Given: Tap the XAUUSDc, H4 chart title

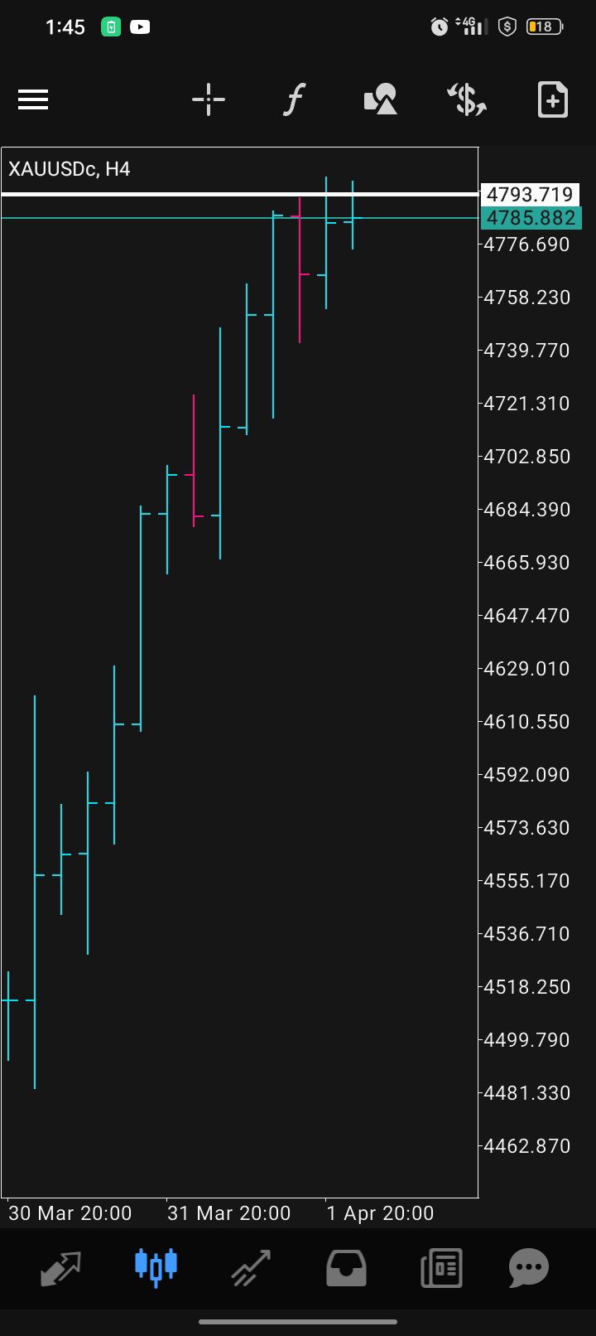Looking at the screenshot, I should pyautogui.click(x=70, y=169).
